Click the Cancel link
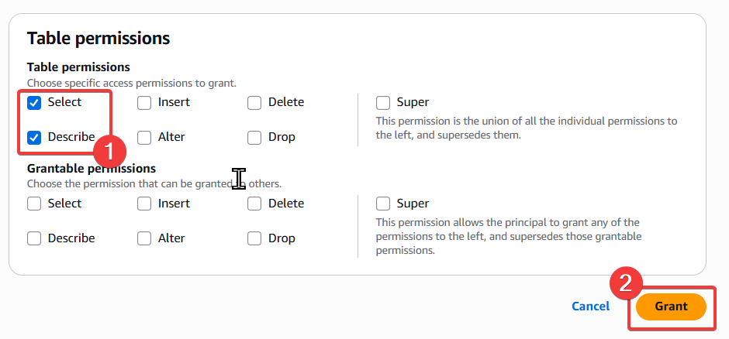Screen dimensions: 729x339 (590, 306)
